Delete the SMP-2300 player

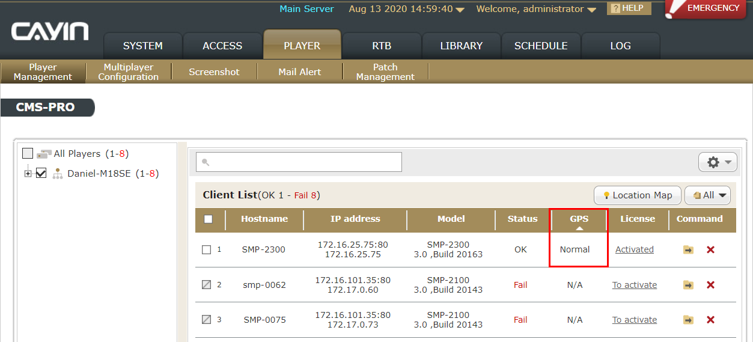pyautogui.click(x=710, y=249)
